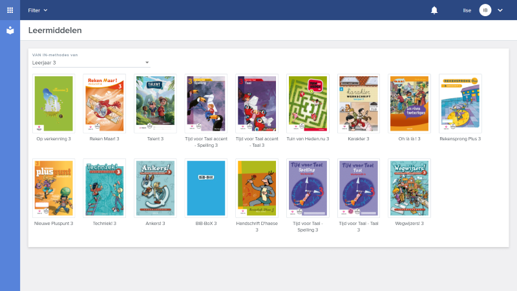Click the user name Ilse
This screenshot has width=517, height=291.
click(x=467, y=10)
